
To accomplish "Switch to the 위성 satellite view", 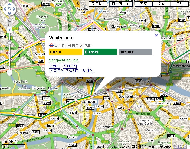I will [x=162, y=4].
